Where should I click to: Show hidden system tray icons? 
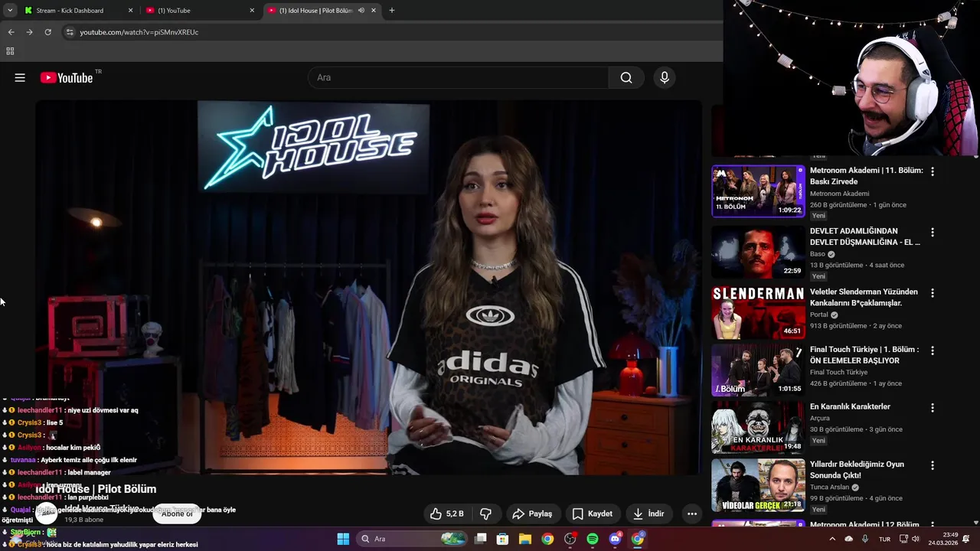tap(832, 539)
